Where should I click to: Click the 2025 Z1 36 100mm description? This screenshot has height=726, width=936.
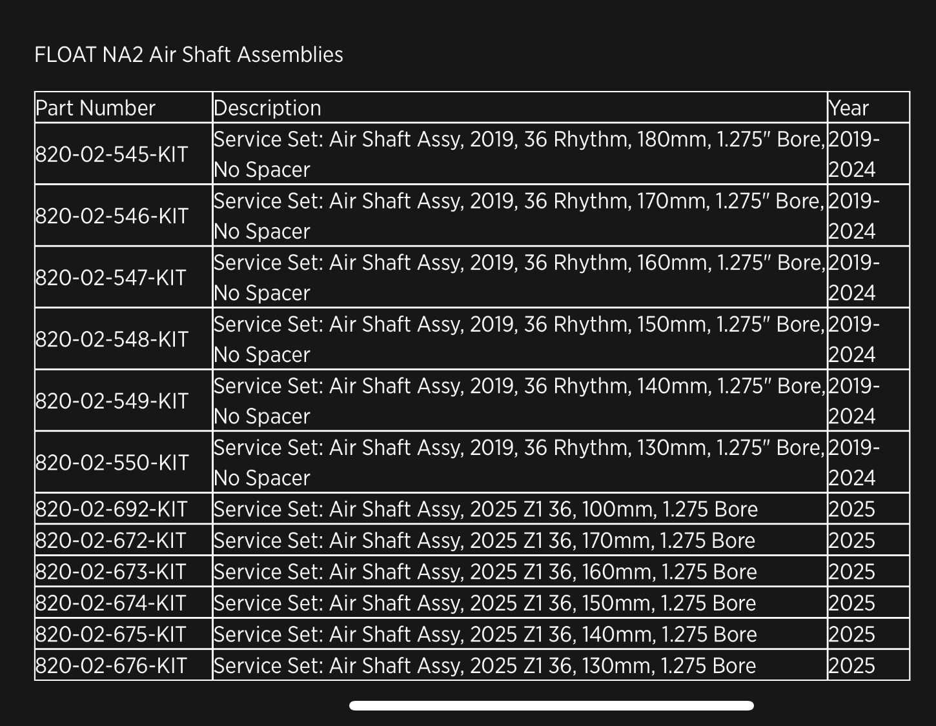485,509
